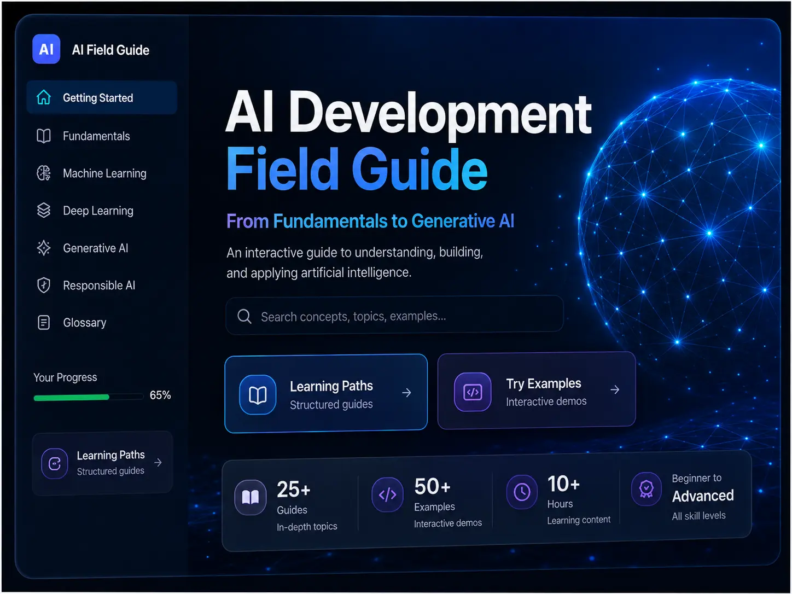Click the arrow on the Try Examples card

[x=615, y=389]
